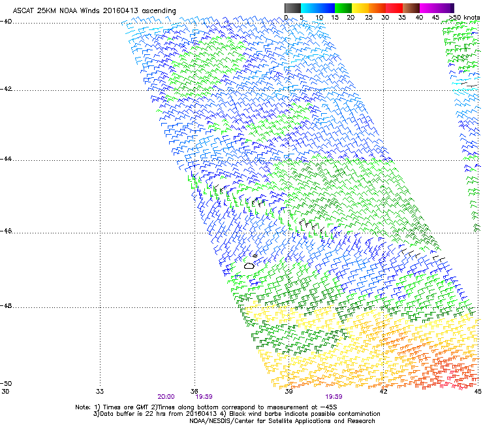483x425 pixels.
Task: Select the green 15-20 knots color segment
Action: pyautogui.click(x=343, y=8)
